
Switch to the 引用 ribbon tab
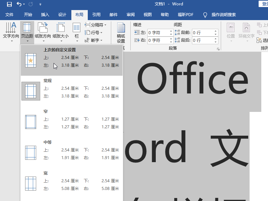tap(96, 15)
